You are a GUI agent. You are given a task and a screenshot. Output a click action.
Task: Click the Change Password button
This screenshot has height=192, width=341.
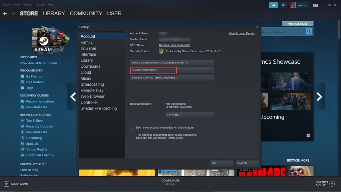(153, 70)
